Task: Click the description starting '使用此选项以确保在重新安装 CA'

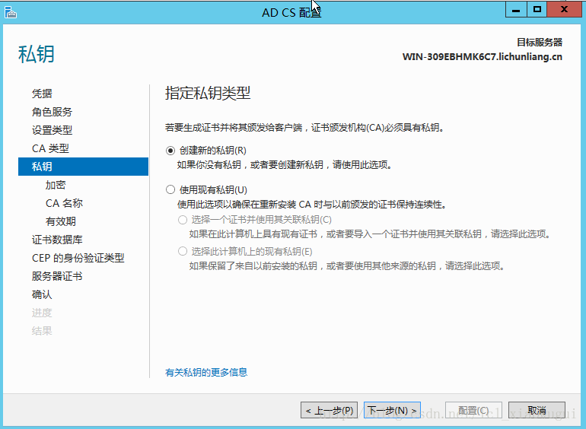Action: click(312, 205)
